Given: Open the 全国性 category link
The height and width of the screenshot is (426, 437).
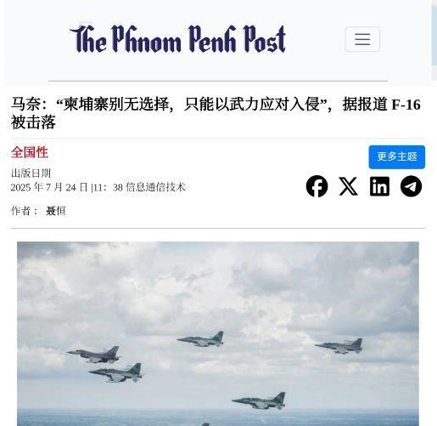Looking at the screenshot, I should pyautogui.click(x=30, y=152).
